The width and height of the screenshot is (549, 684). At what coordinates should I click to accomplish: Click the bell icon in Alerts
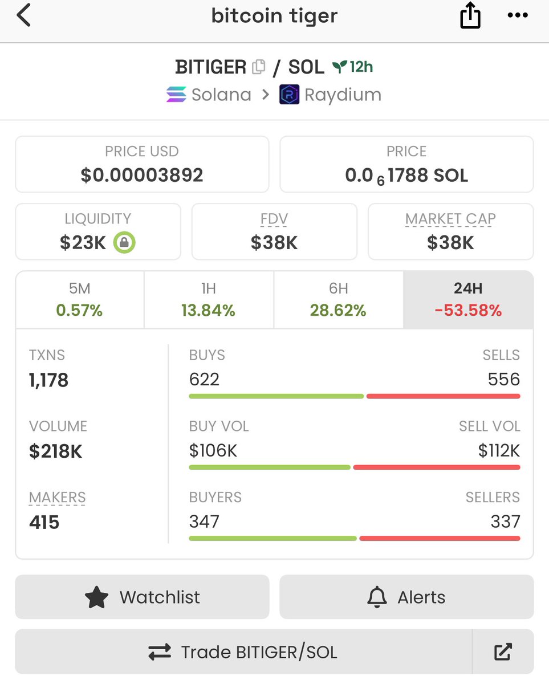click(376, 597)
